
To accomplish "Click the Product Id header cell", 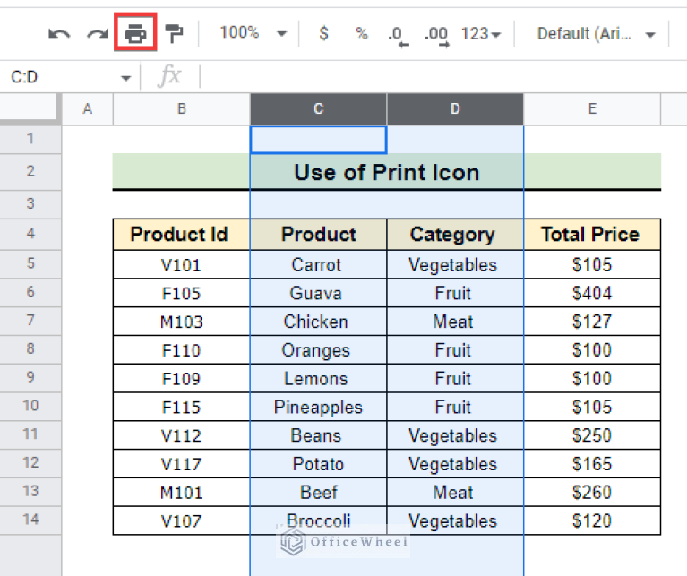I will tap(180, 235).
